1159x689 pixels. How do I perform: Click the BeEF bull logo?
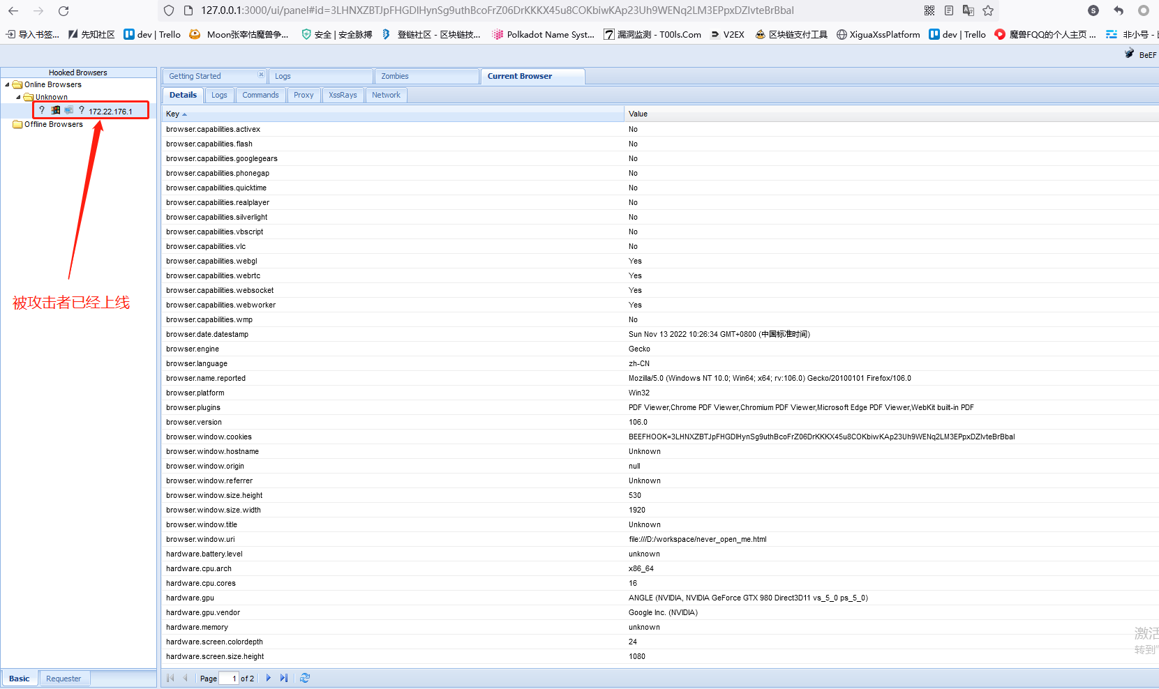[x=1130, y=54]
